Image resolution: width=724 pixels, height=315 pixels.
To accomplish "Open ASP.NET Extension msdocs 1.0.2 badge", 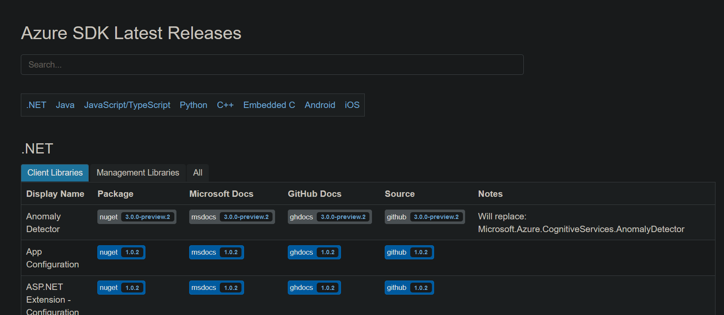I will pyautogui.click(x=216, y=288).
